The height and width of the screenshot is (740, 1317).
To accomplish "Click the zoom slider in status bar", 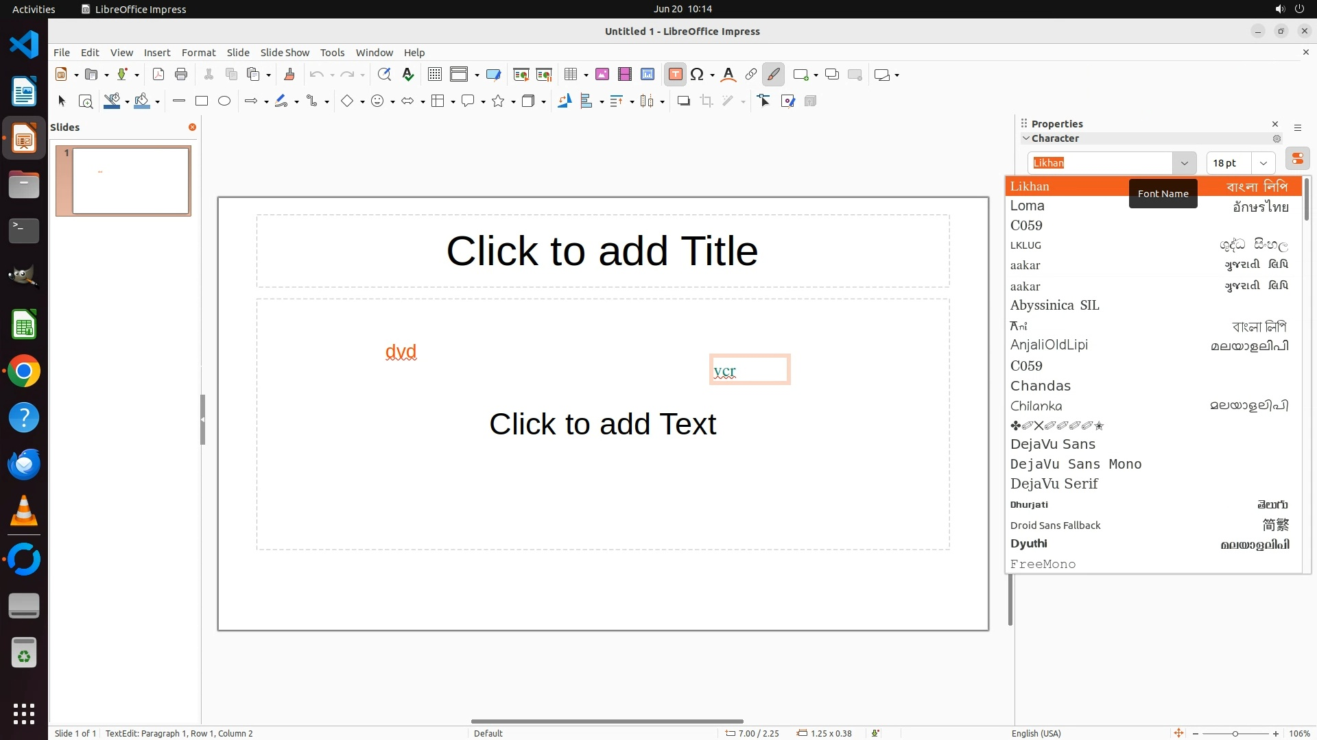I will click(x=1235, y=733).
